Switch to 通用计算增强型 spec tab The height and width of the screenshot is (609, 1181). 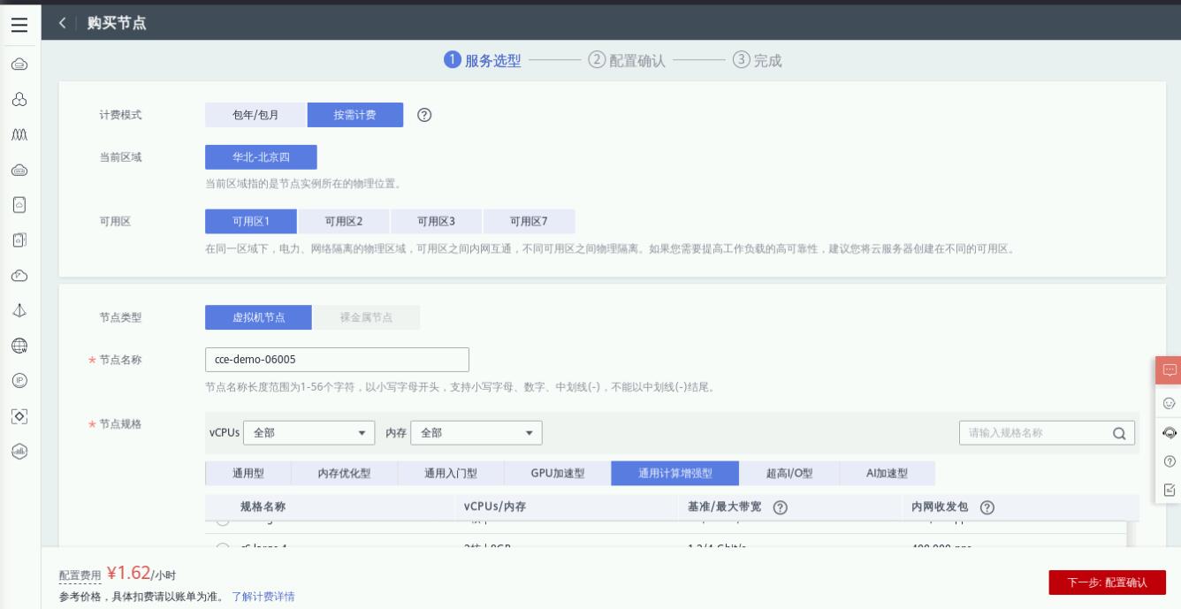(x=675, y=474)
